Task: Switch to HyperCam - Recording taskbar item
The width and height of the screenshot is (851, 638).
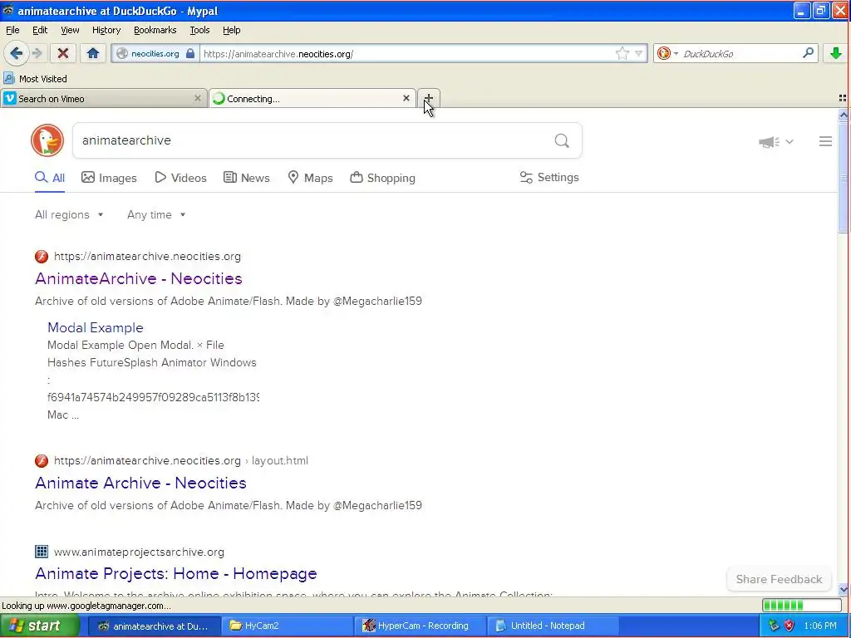Action: 420,626
